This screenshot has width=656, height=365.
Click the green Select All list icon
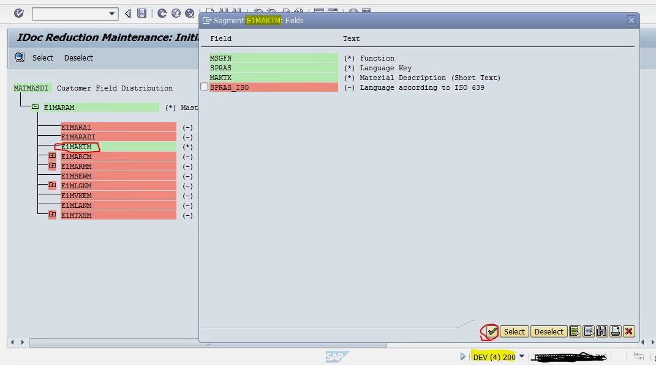[575, 331]
